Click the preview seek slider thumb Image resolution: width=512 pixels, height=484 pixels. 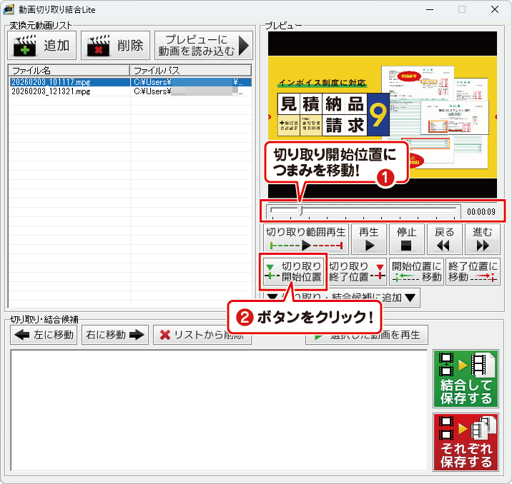point(301,211)
